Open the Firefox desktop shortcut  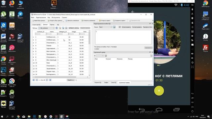pyautogui.click(x=12, y=4)
